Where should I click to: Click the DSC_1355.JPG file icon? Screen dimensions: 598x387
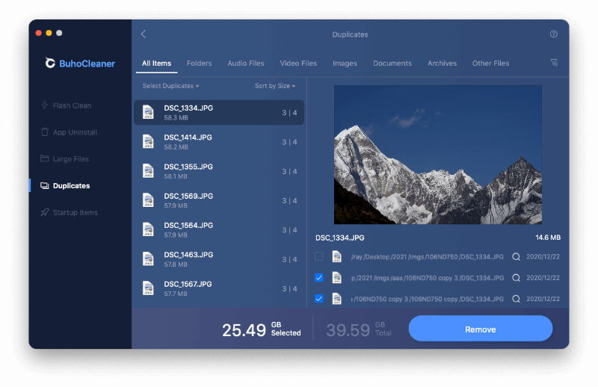(x=148, y=171)
